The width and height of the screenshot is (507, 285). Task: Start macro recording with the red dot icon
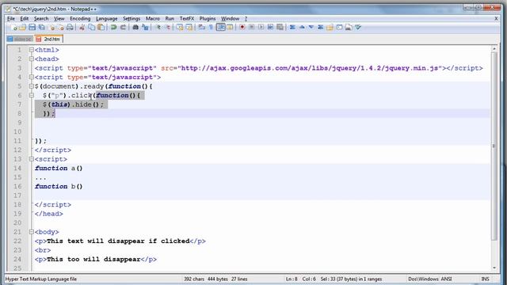click(242, 28)
